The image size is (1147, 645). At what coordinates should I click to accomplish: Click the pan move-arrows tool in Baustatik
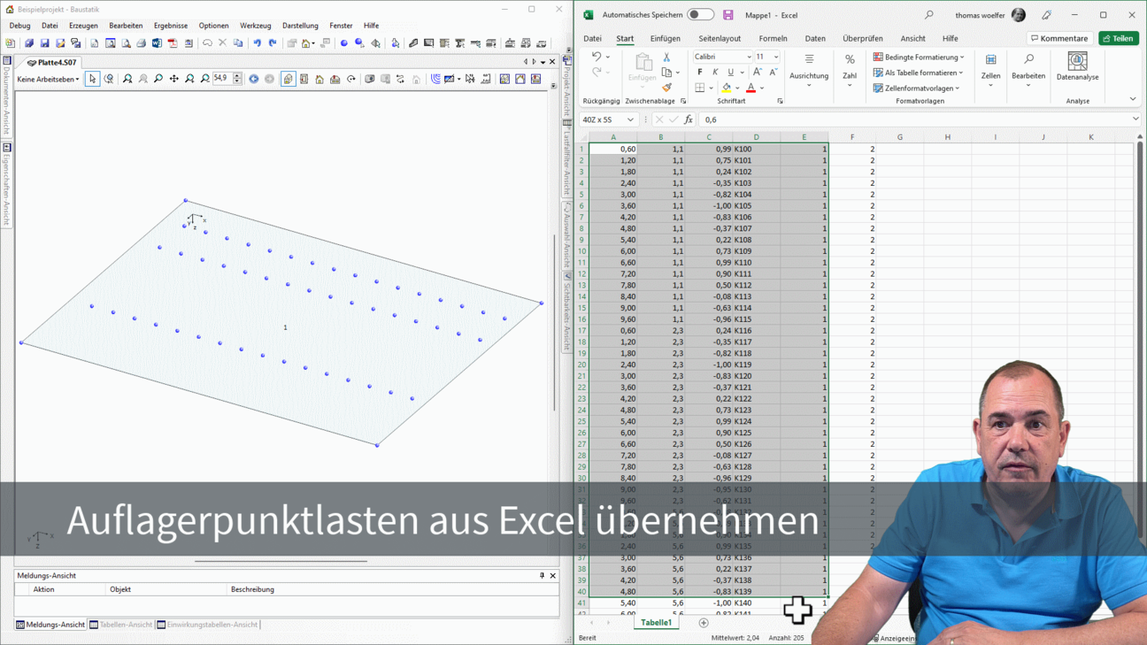(174, 79)
